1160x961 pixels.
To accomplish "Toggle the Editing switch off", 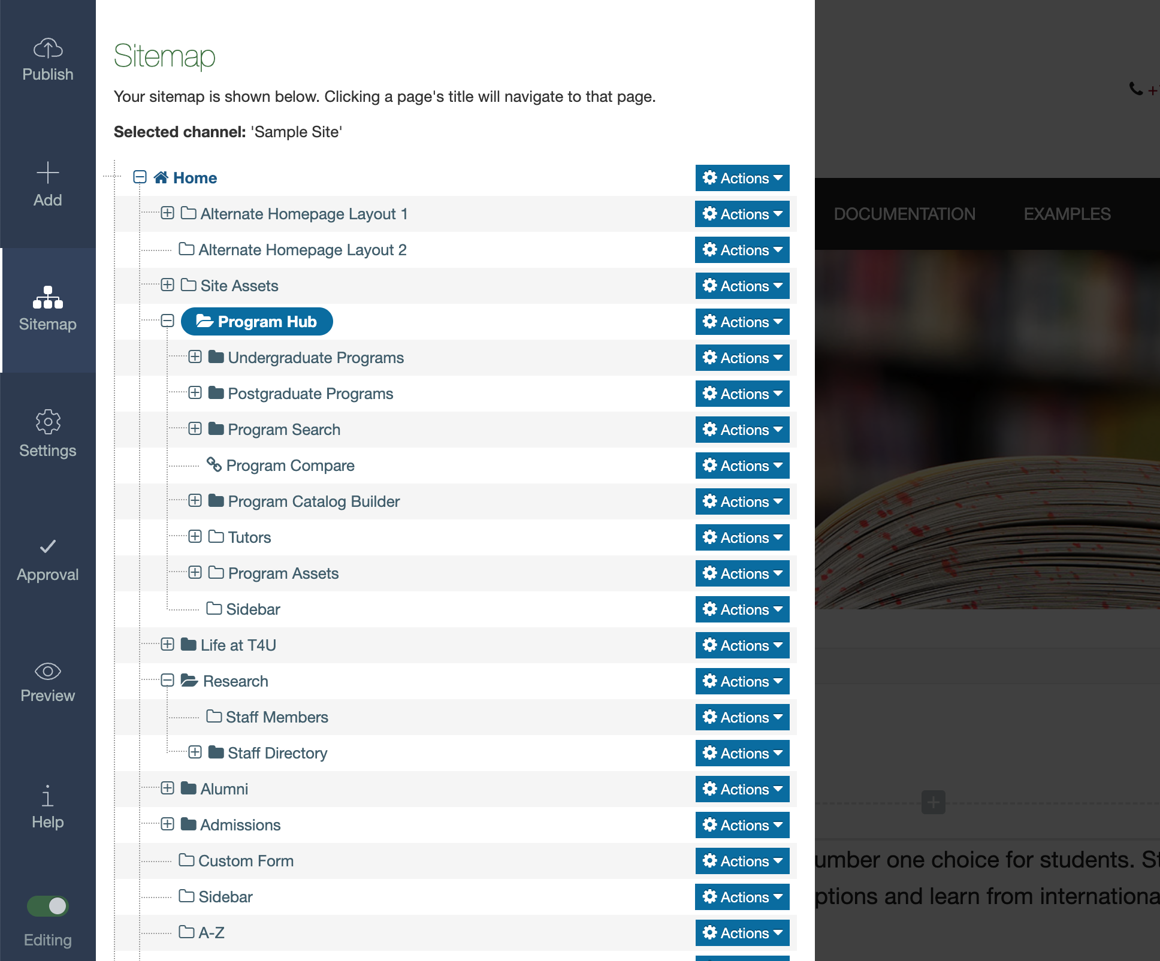I will click(48, 906).
